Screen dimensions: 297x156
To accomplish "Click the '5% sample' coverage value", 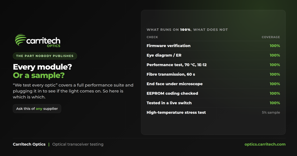I will point(271,113).
